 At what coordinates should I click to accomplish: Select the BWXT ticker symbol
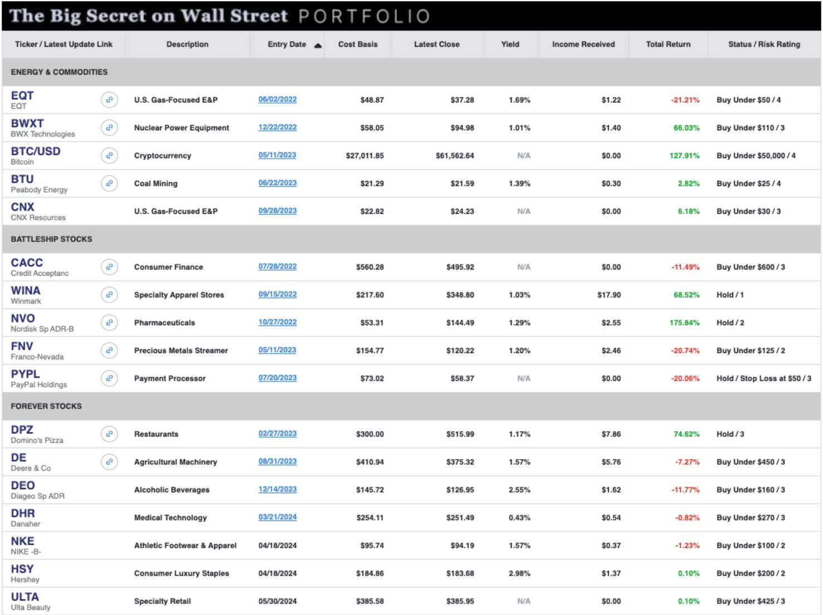pos(27,123)
